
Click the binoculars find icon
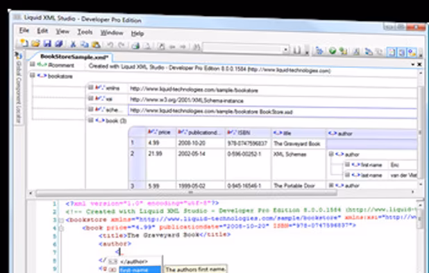pos(196,47)
